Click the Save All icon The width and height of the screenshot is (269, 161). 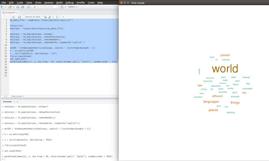(22, 7)
